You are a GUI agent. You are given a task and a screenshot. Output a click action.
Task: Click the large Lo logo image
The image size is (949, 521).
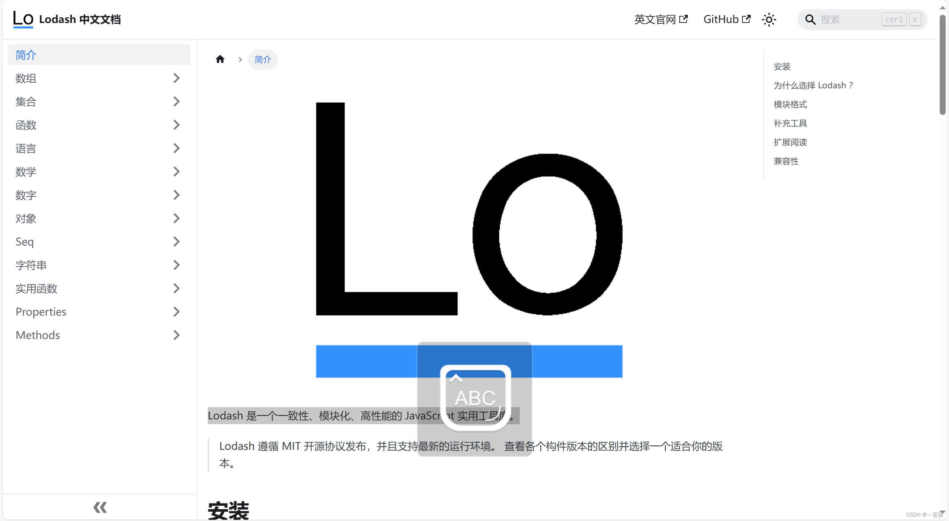click(x=469, y=240)
